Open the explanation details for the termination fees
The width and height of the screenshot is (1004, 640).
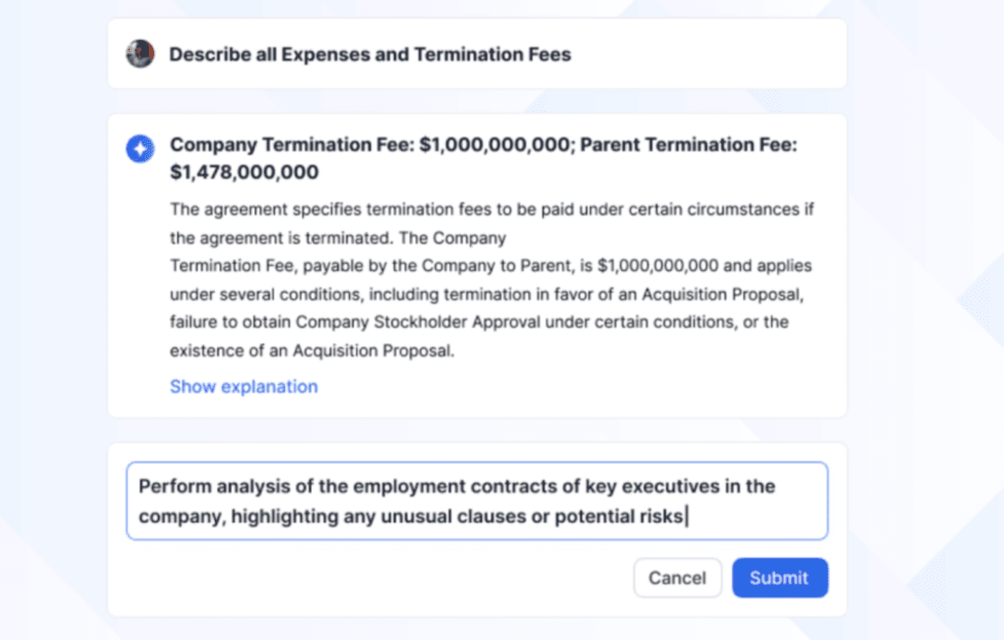(x=243, y=387)
